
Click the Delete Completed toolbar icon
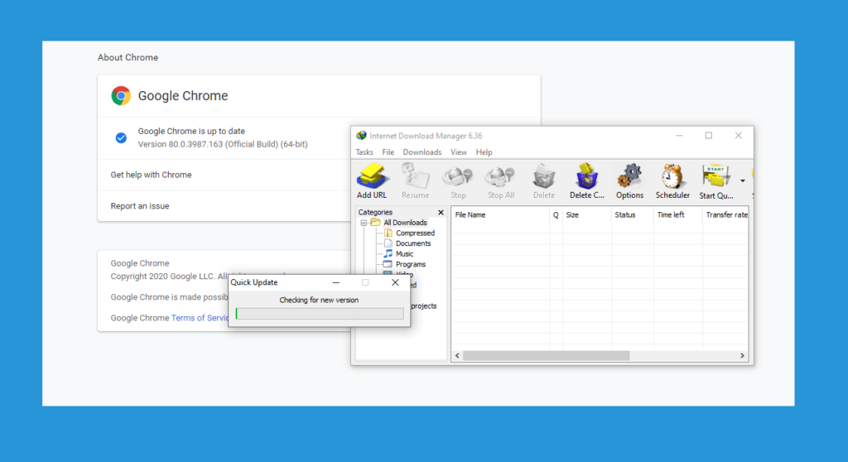pos(587,176)
